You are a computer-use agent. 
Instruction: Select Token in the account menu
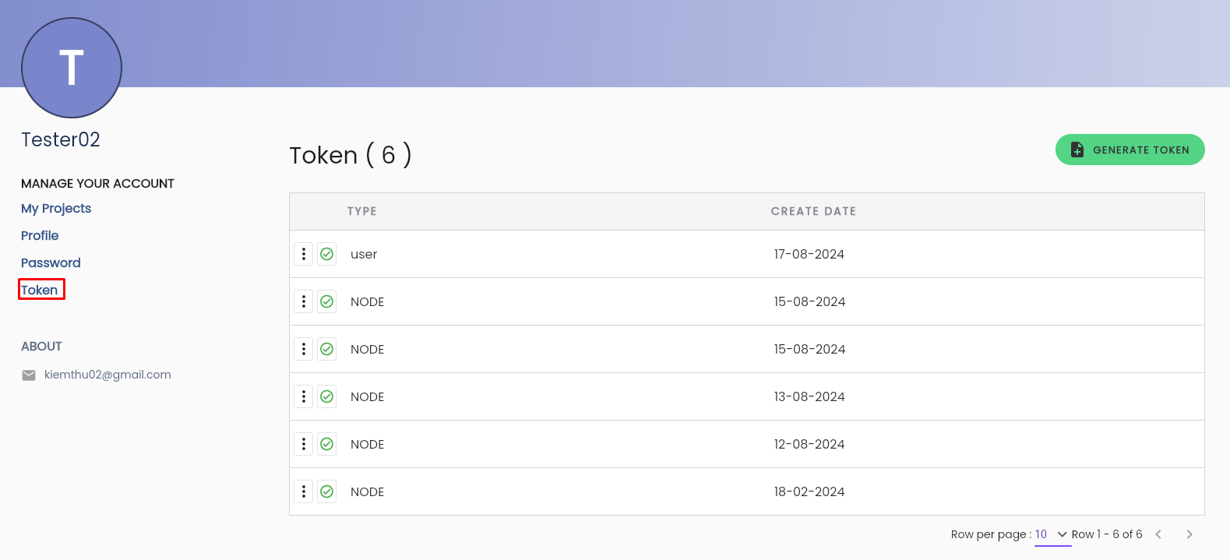point(40,290)
